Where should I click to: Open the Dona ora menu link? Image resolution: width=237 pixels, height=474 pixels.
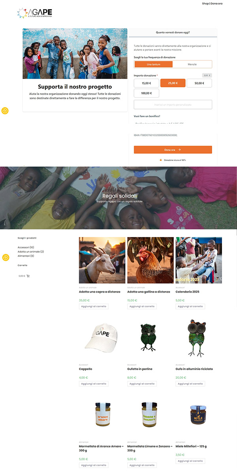point(216,4)
